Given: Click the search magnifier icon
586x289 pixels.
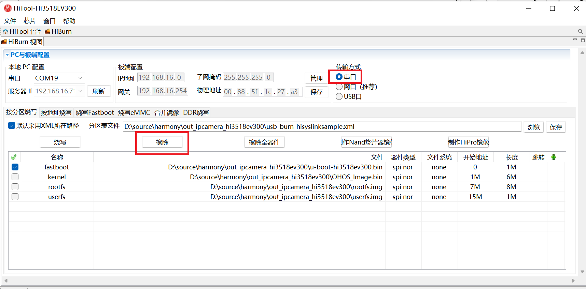Looking at the screenshot, I should pyautogui.click(x=580, y=31).
